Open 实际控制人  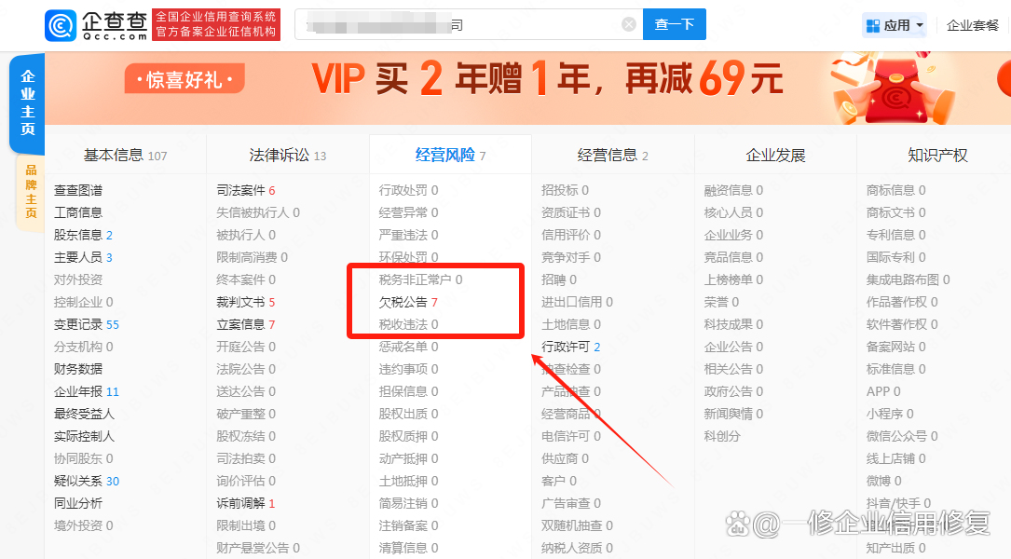coord(84,436)
